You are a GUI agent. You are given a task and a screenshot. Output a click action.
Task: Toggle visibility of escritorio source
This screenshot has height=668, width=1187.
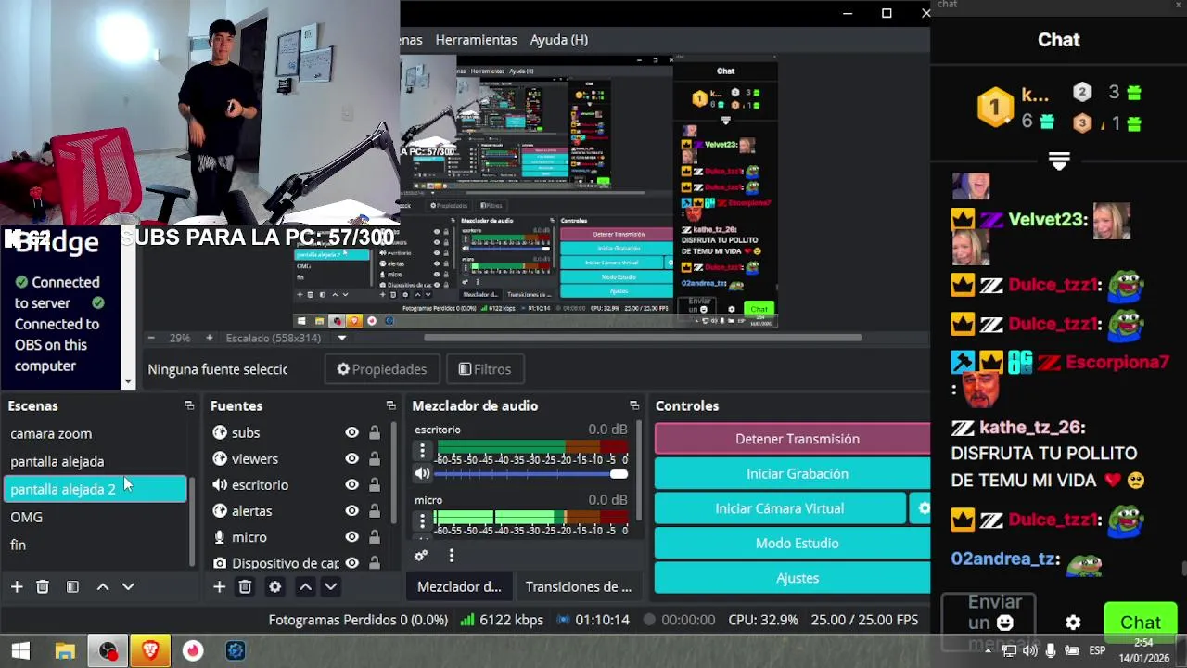(351, 484)
